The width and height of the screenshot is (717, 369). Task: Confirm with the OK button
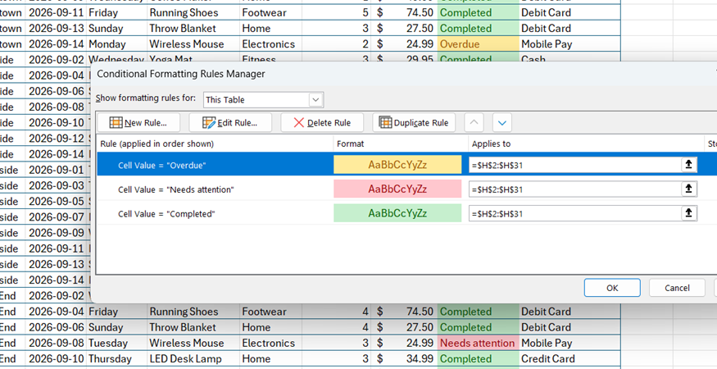point(612,288)
